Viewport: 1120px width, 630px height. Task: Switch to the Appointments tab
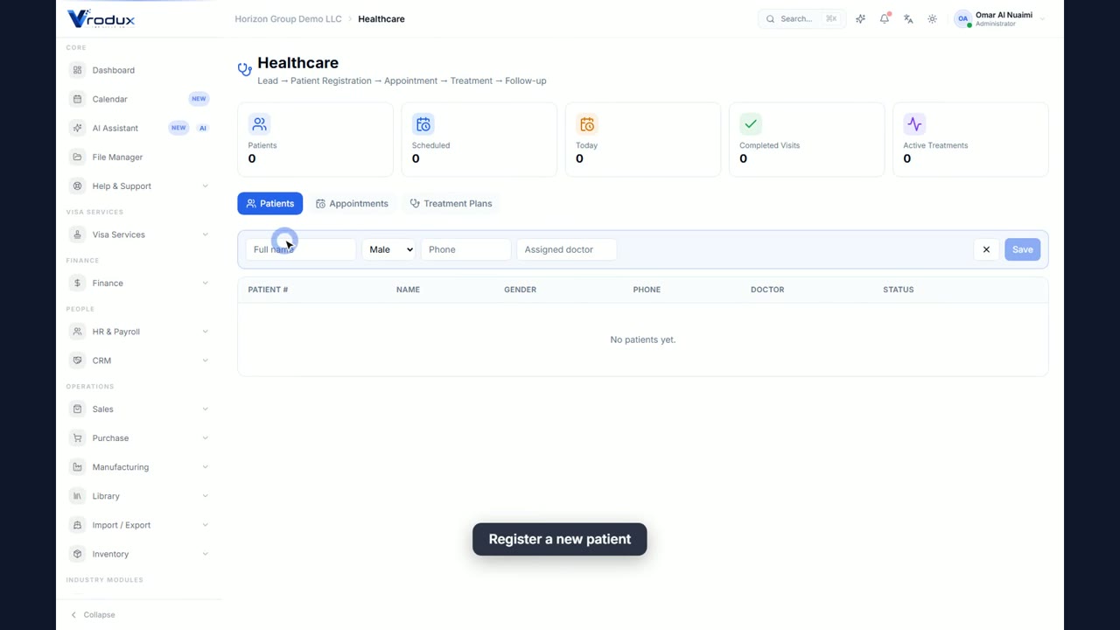tap(352, 203)
